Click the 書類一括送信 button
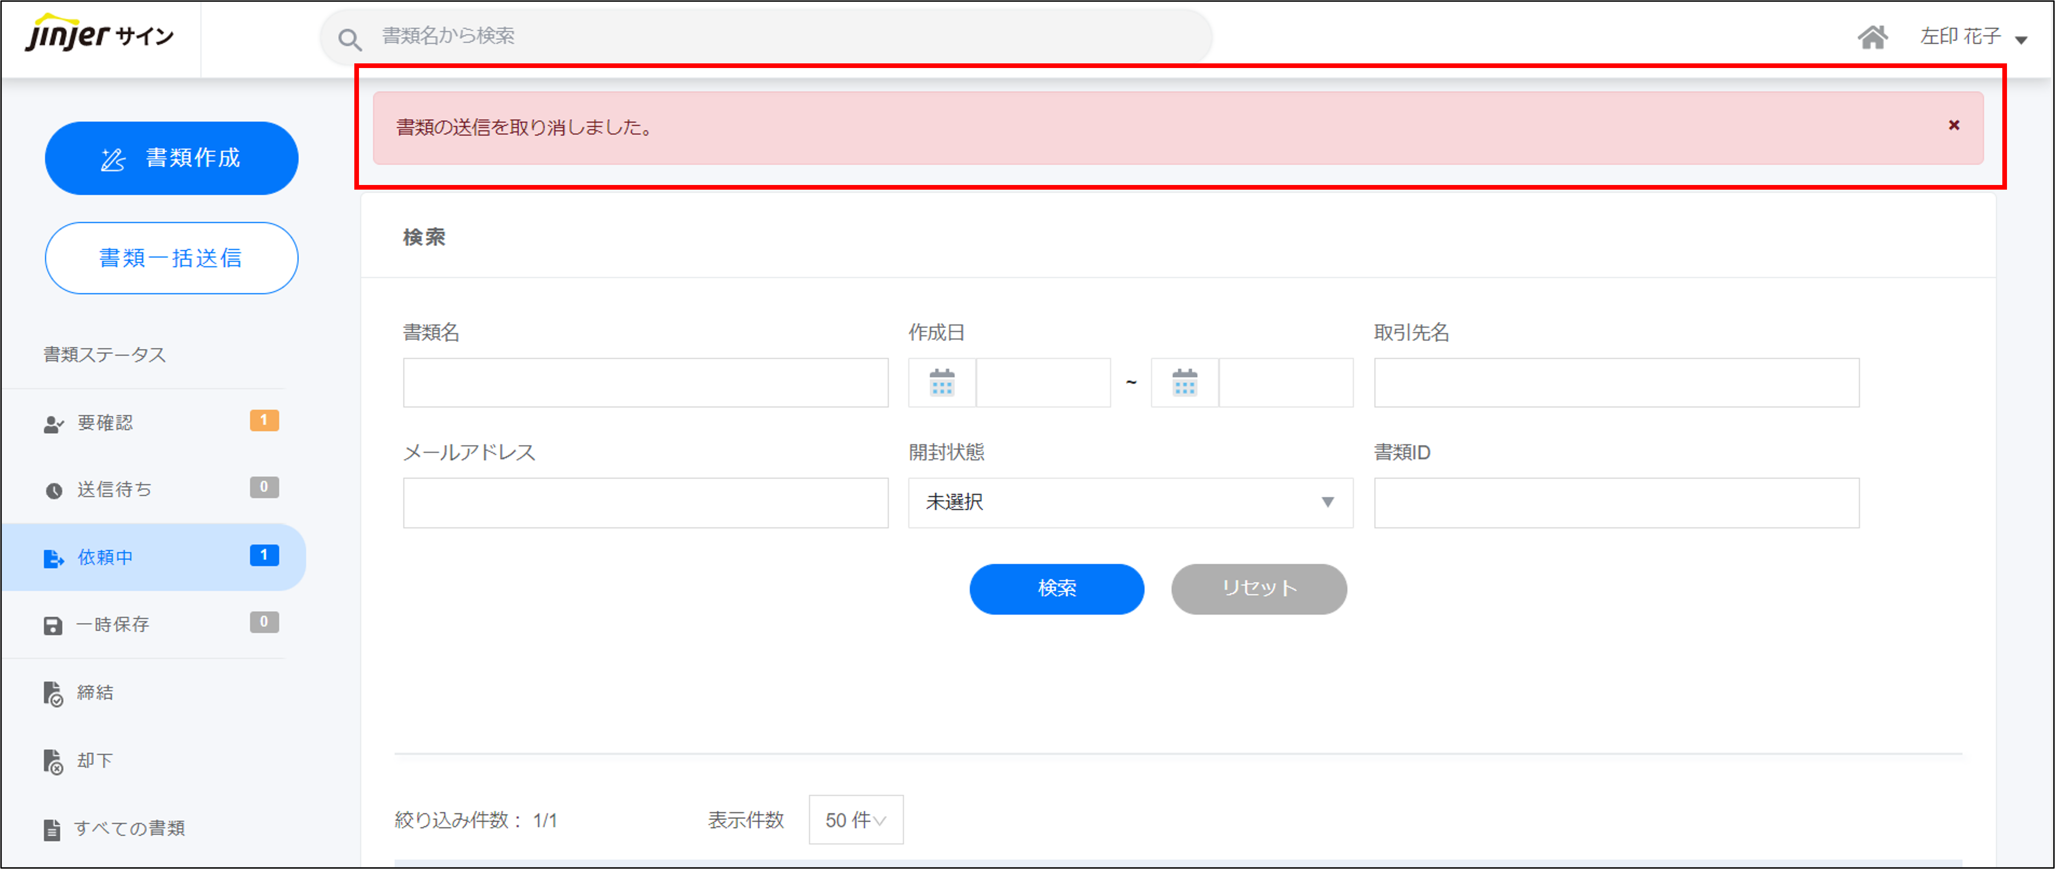The width and height of the screenshot is (2055, 869). pyautogui.click(x=172, y=258)
